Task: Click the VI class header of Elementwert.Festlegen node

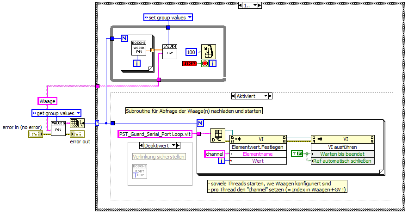Action: 258,139
